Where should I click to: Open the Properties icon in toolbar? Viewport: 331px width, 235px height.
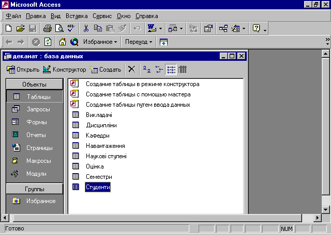(x=208, y=28)
